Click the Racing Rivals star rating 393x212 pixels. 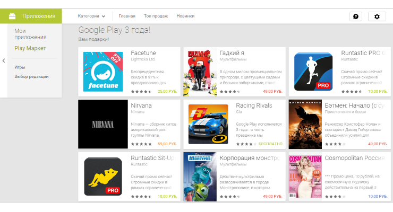(x=246, y=144)
